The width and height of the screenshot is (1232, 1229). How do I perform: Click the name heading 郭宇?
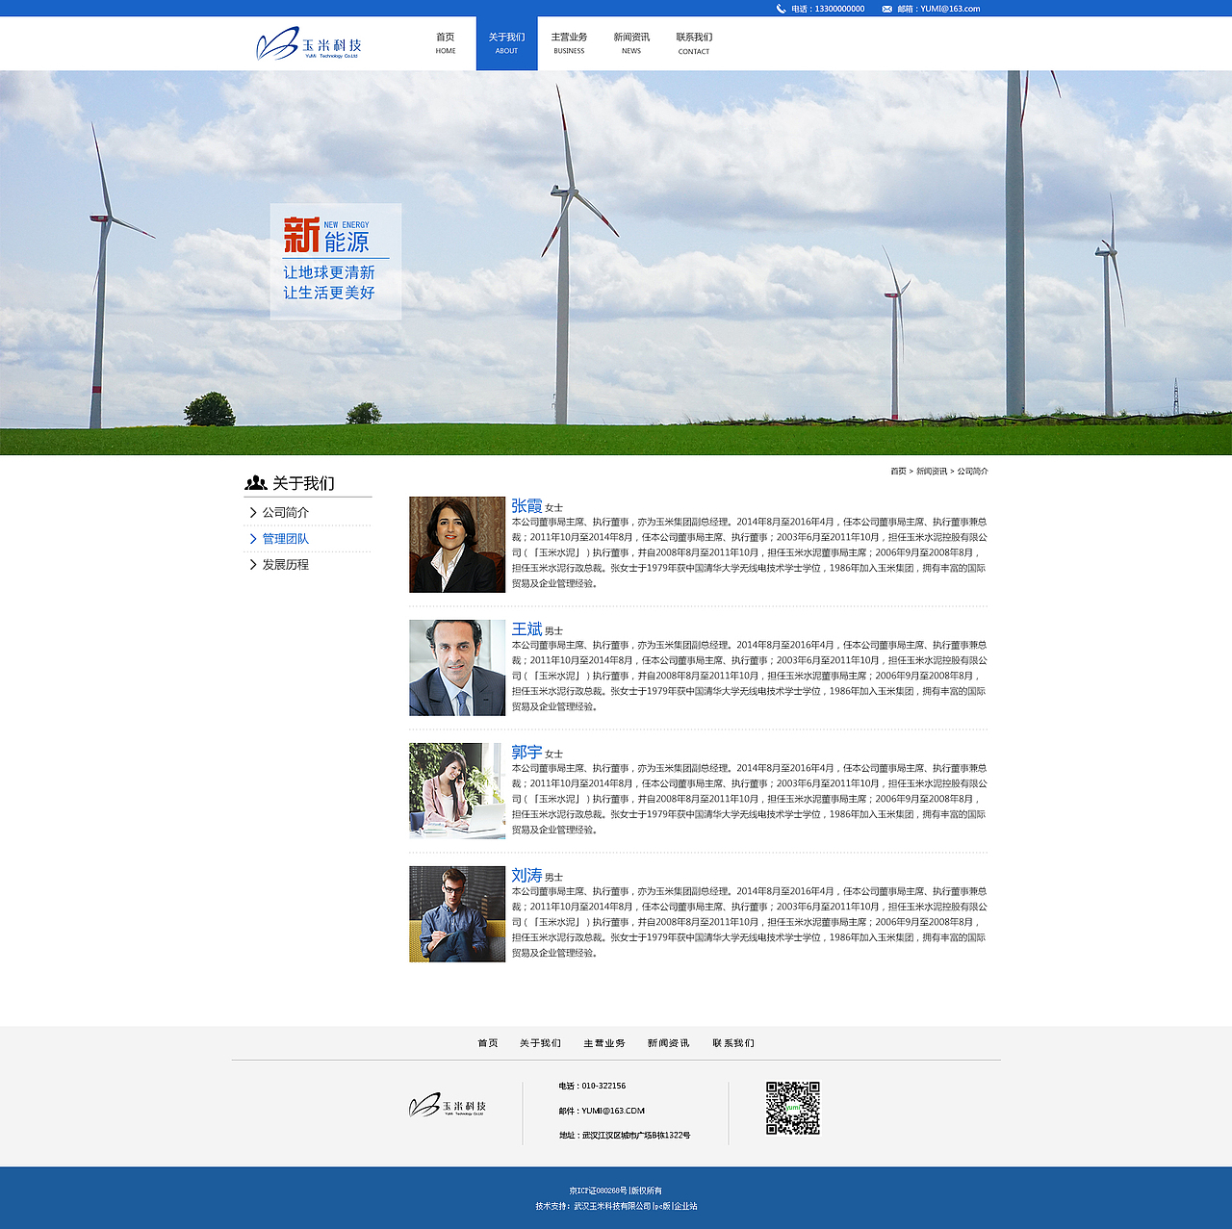[x=526, y=753]
